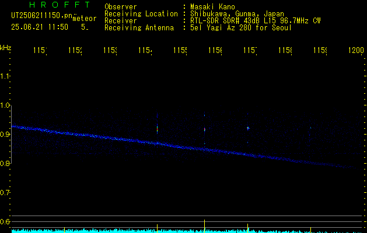Click the 'Receiving Location' field label
This screenshot has width=367, height=233.
141,14
